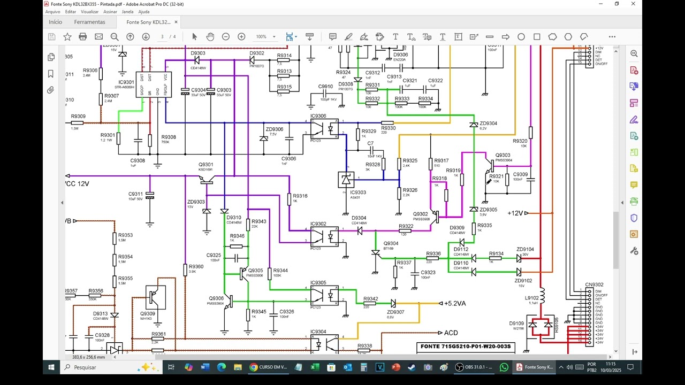Activate the Hand pan tool
The width and height of the screenshot is (685, 385).
210,37
